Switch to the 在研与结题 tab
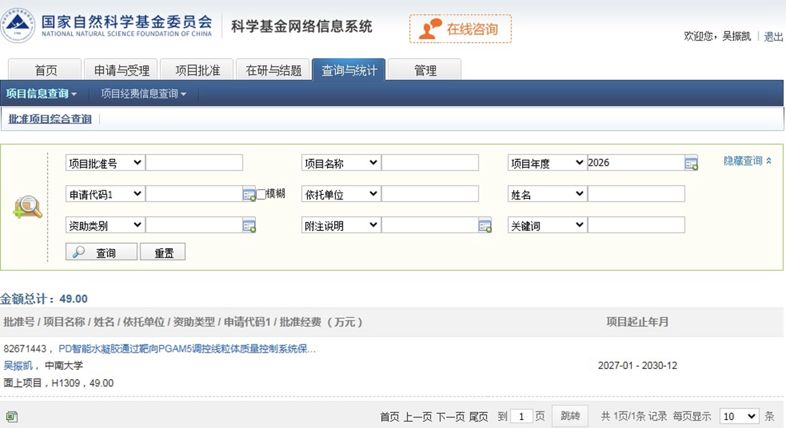The image size is (786, 428). pyautogui.click(x=274, y=70)
